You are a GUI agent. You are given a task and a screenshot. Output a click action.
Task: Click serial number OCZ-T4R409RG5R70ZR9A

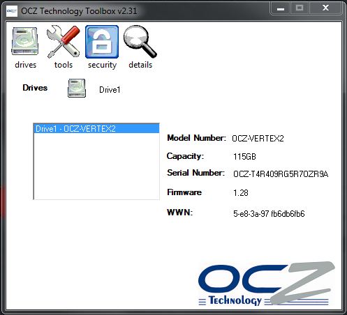coord(281,174)
